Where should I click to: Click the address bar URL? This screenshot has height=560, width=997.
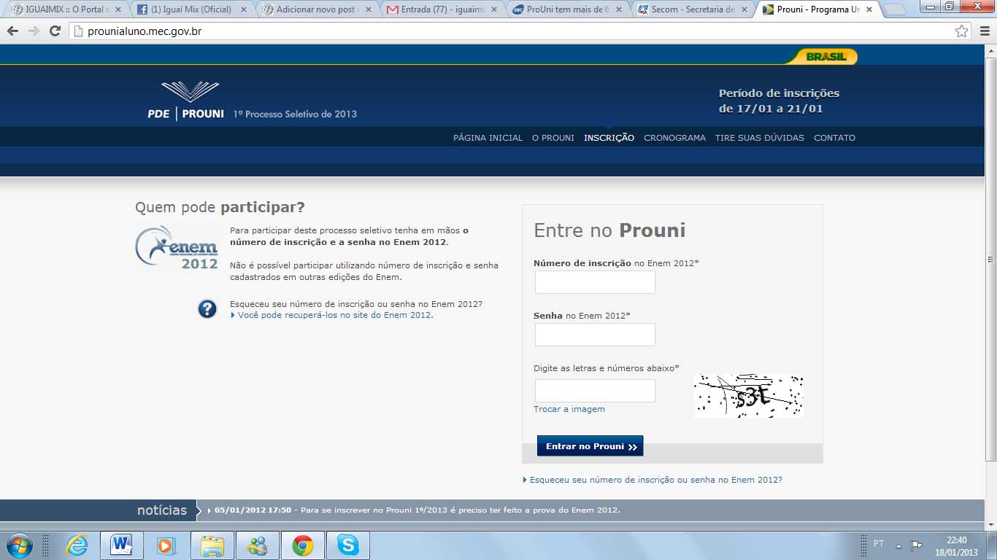[145, 31]
